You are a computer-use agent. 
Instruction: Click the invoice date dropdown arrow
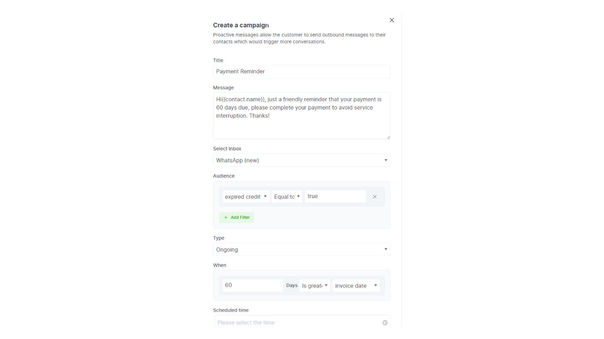click(x=376, y=285)
